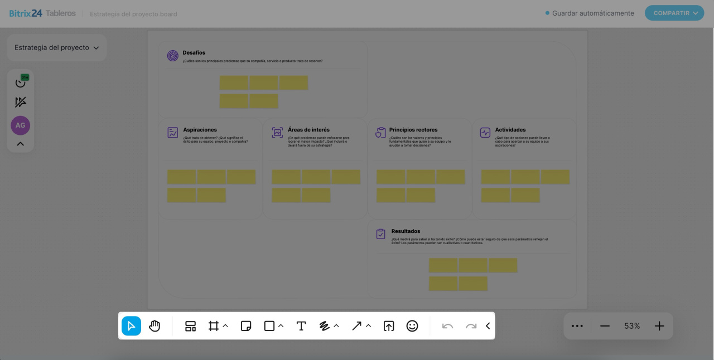Viewport: 714px width, 360px height.
Task: Zoom in with the plus button
Action: tap(659, 326)
